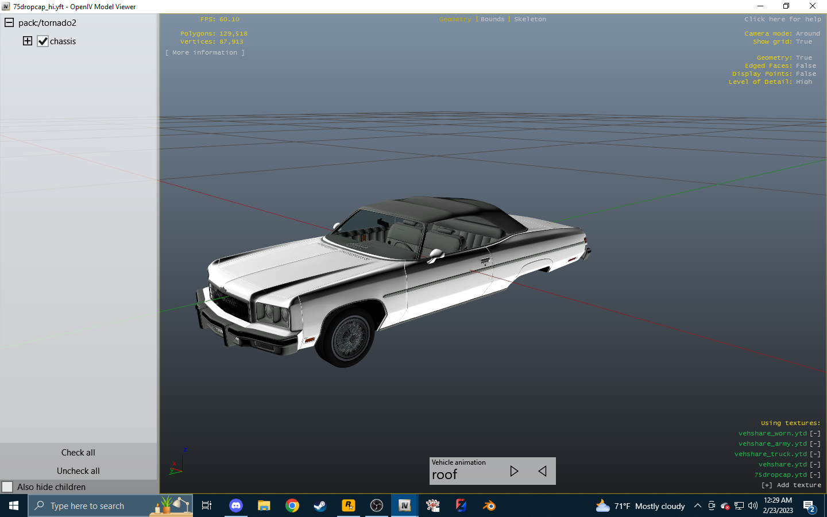827x517 pixels.
Task: Open OBS Studio from the taskbar
Action: coord(376,506)
